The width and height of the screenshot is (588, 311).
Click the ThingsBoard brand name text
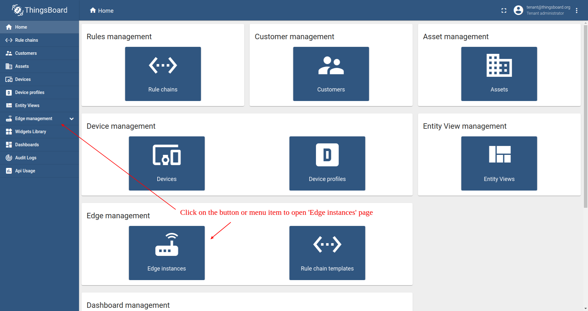click(x=46, y=10)
